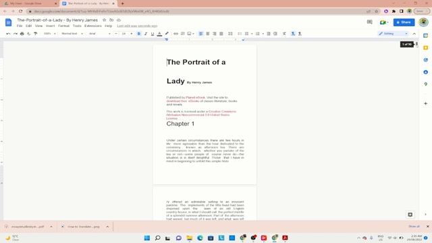Viewport: 432px width, 243px height.
Task: Undo the last action
Action: tap(8, 34)
